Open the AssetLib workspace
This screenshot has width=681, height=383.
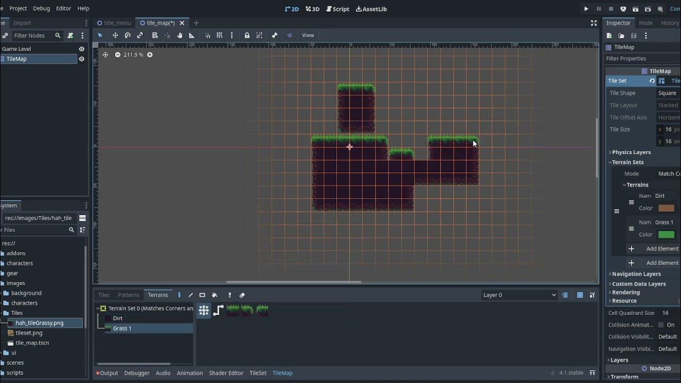click(x=371, y=9)
